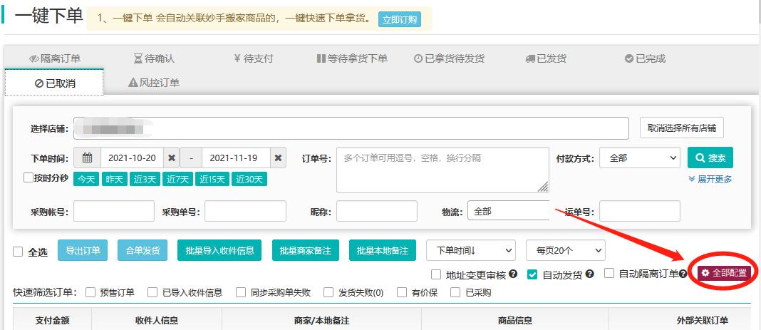This screenshot has width=761, height=330.
Task: Click the 2021-10-20 start date field
Action: pos(132,158)
